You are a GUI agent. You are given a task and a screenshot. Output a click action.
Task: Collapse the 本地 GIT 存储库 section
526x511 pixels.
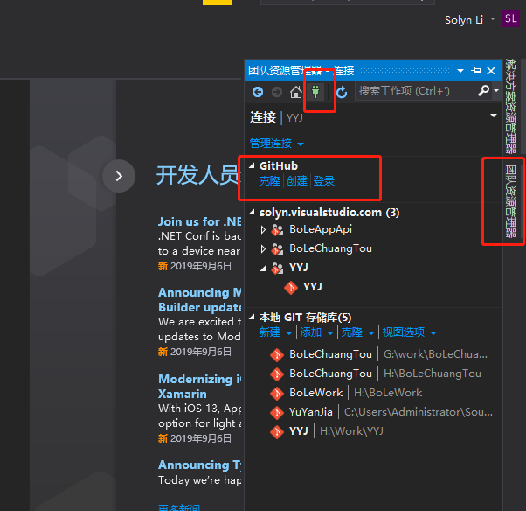[x=252, y=317]
